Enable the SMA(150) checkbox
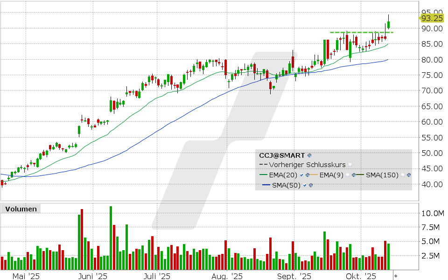This screenshot has width=448, height=280. tap(403, 175)
